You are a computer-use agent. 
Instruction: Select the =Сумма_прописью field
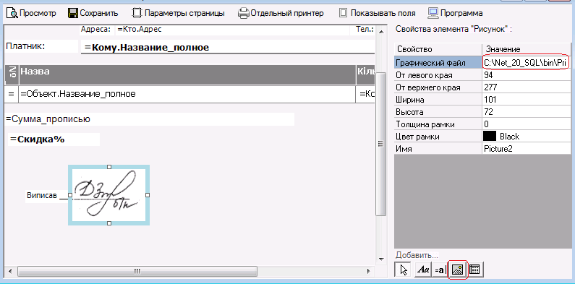150,119
